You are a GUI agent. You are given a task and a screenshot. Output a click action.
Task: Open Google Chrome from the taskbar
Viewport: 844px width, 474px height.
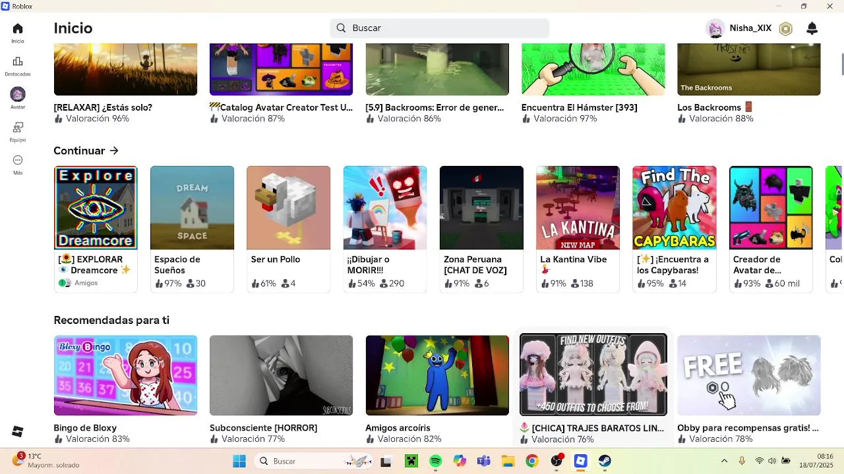coord(531,461)
